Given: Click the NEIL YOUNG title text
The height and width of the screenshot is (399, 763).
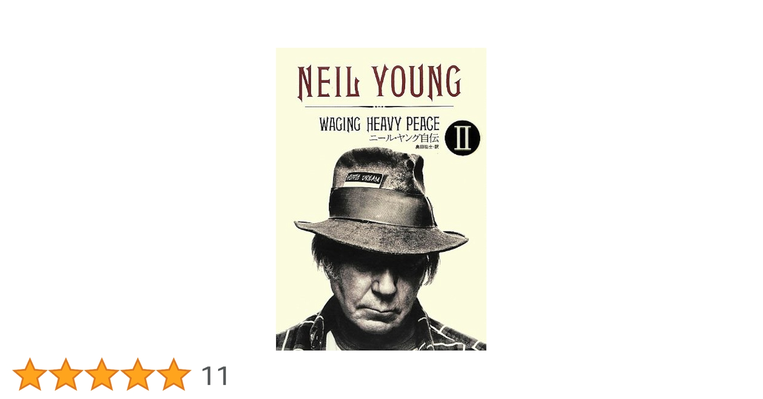Looking at the screenshot, I should (x=380, y=82).
